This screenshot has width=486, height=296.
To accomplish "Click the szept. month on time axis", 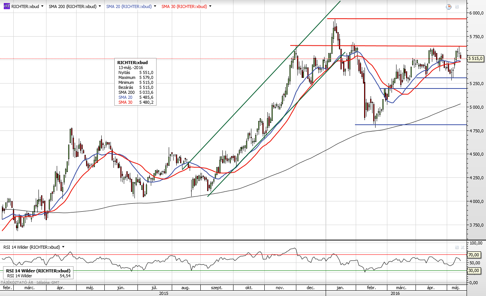I will 216,288.
